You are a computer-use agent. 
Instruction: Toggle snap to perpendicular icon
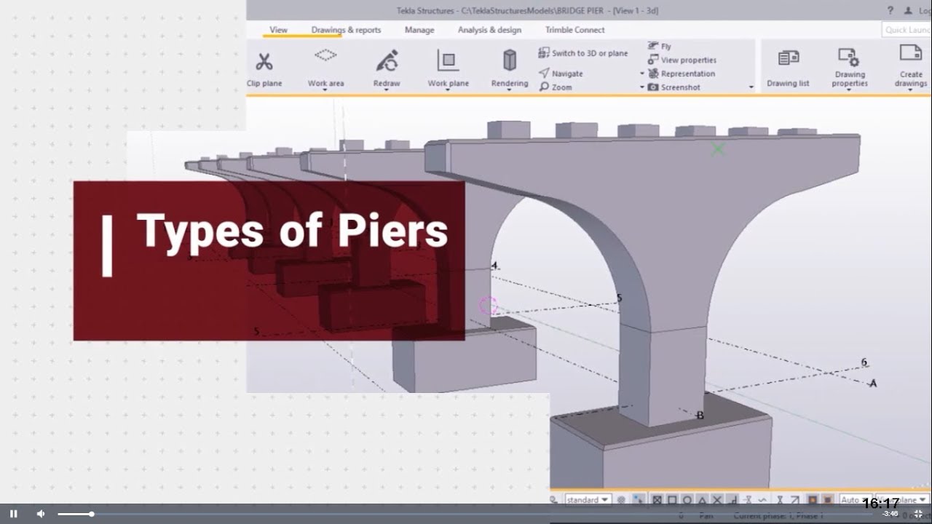733,500
